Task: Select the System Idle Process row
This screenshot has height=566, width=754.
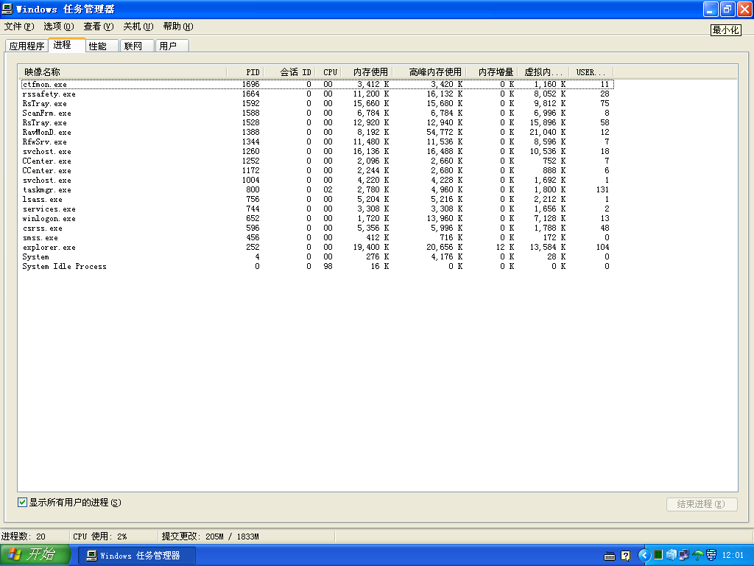Action: click(317, 267)
